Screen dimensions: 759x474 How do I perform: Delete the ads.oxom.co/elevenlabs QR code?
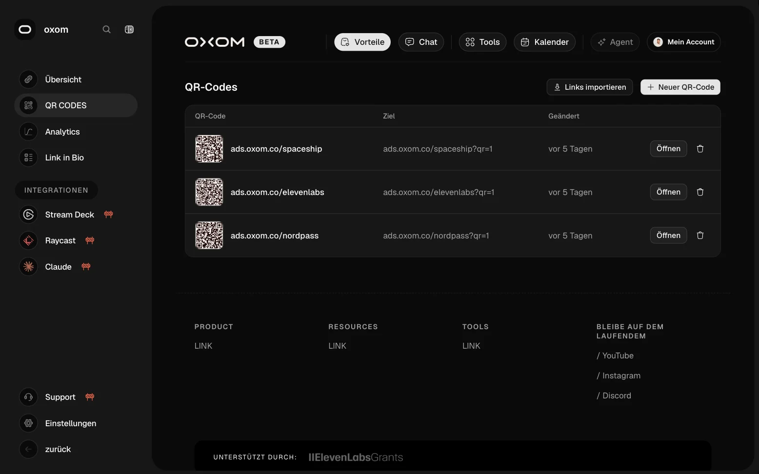700,192
